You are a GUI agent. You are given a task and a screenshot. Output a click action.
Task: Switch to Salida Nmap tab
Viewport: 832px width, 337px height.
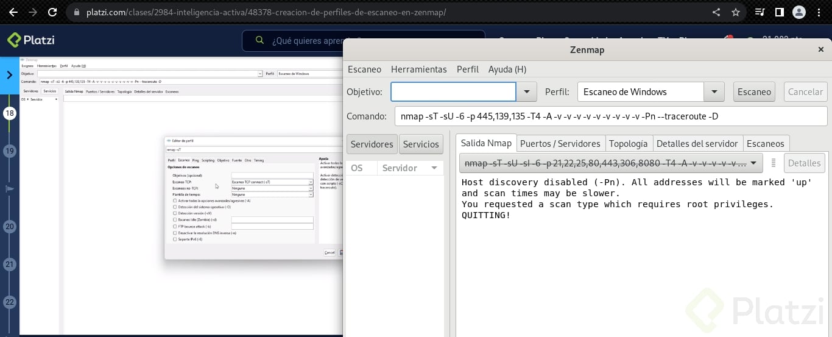point(486,143)
